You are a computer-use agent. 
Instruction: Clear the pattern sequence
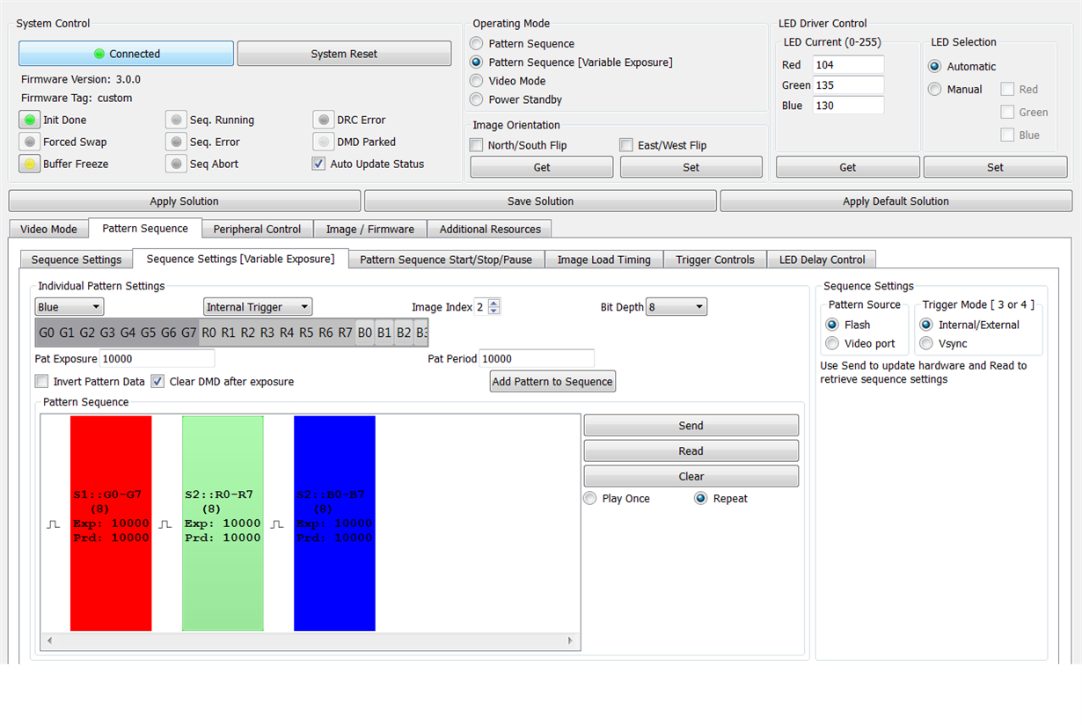tap(691, 477)
